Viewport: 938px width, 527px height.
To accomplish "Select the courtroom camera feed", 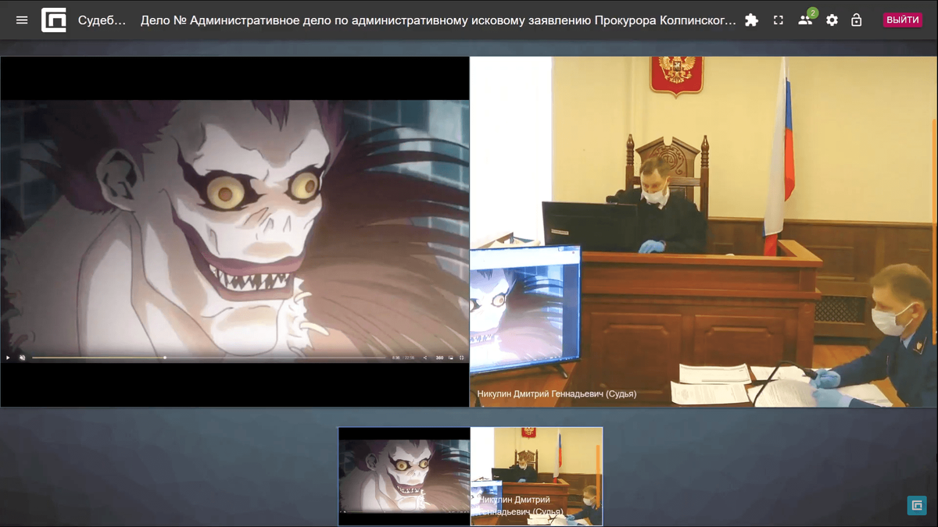I will [703, 231].
